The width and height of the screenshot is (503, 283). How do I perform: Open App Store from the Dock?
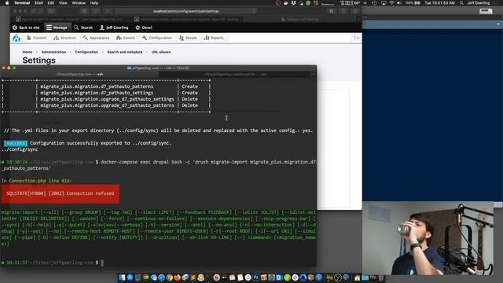click(130, 277)
